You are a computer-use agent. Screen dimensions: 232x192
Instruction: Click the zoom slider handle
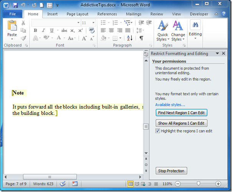pos(199,184)
